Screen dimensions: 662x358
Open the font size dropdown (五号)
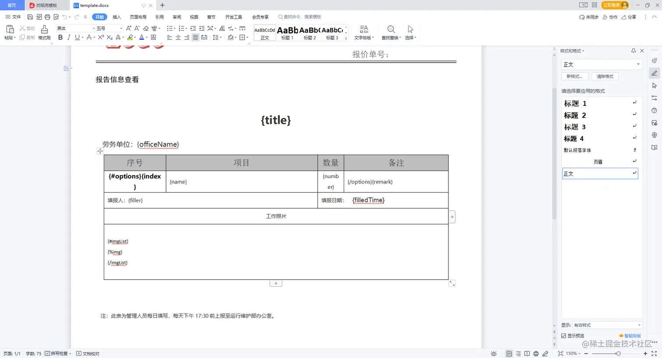point(121,28)
